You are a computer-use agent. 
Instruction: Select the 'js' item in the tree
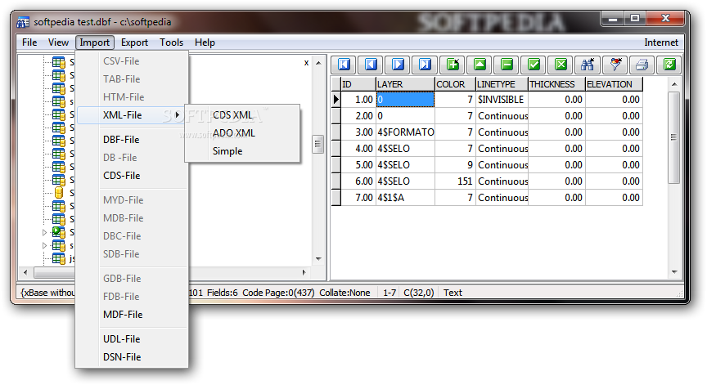[x=72, y=258]
